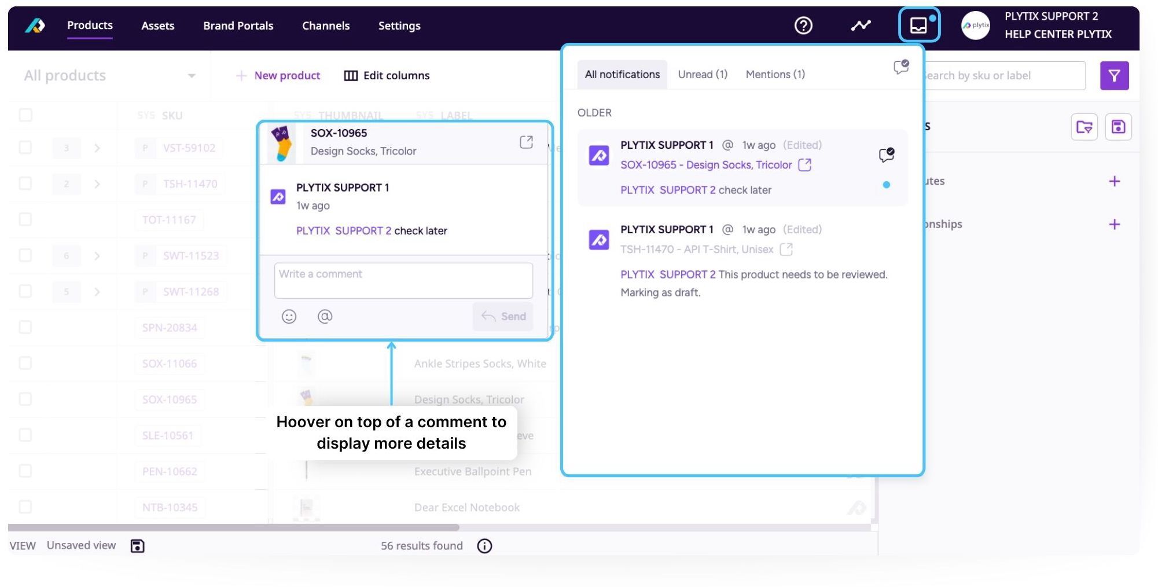
Task: Send the comment
Action: [x=503, y=317]
